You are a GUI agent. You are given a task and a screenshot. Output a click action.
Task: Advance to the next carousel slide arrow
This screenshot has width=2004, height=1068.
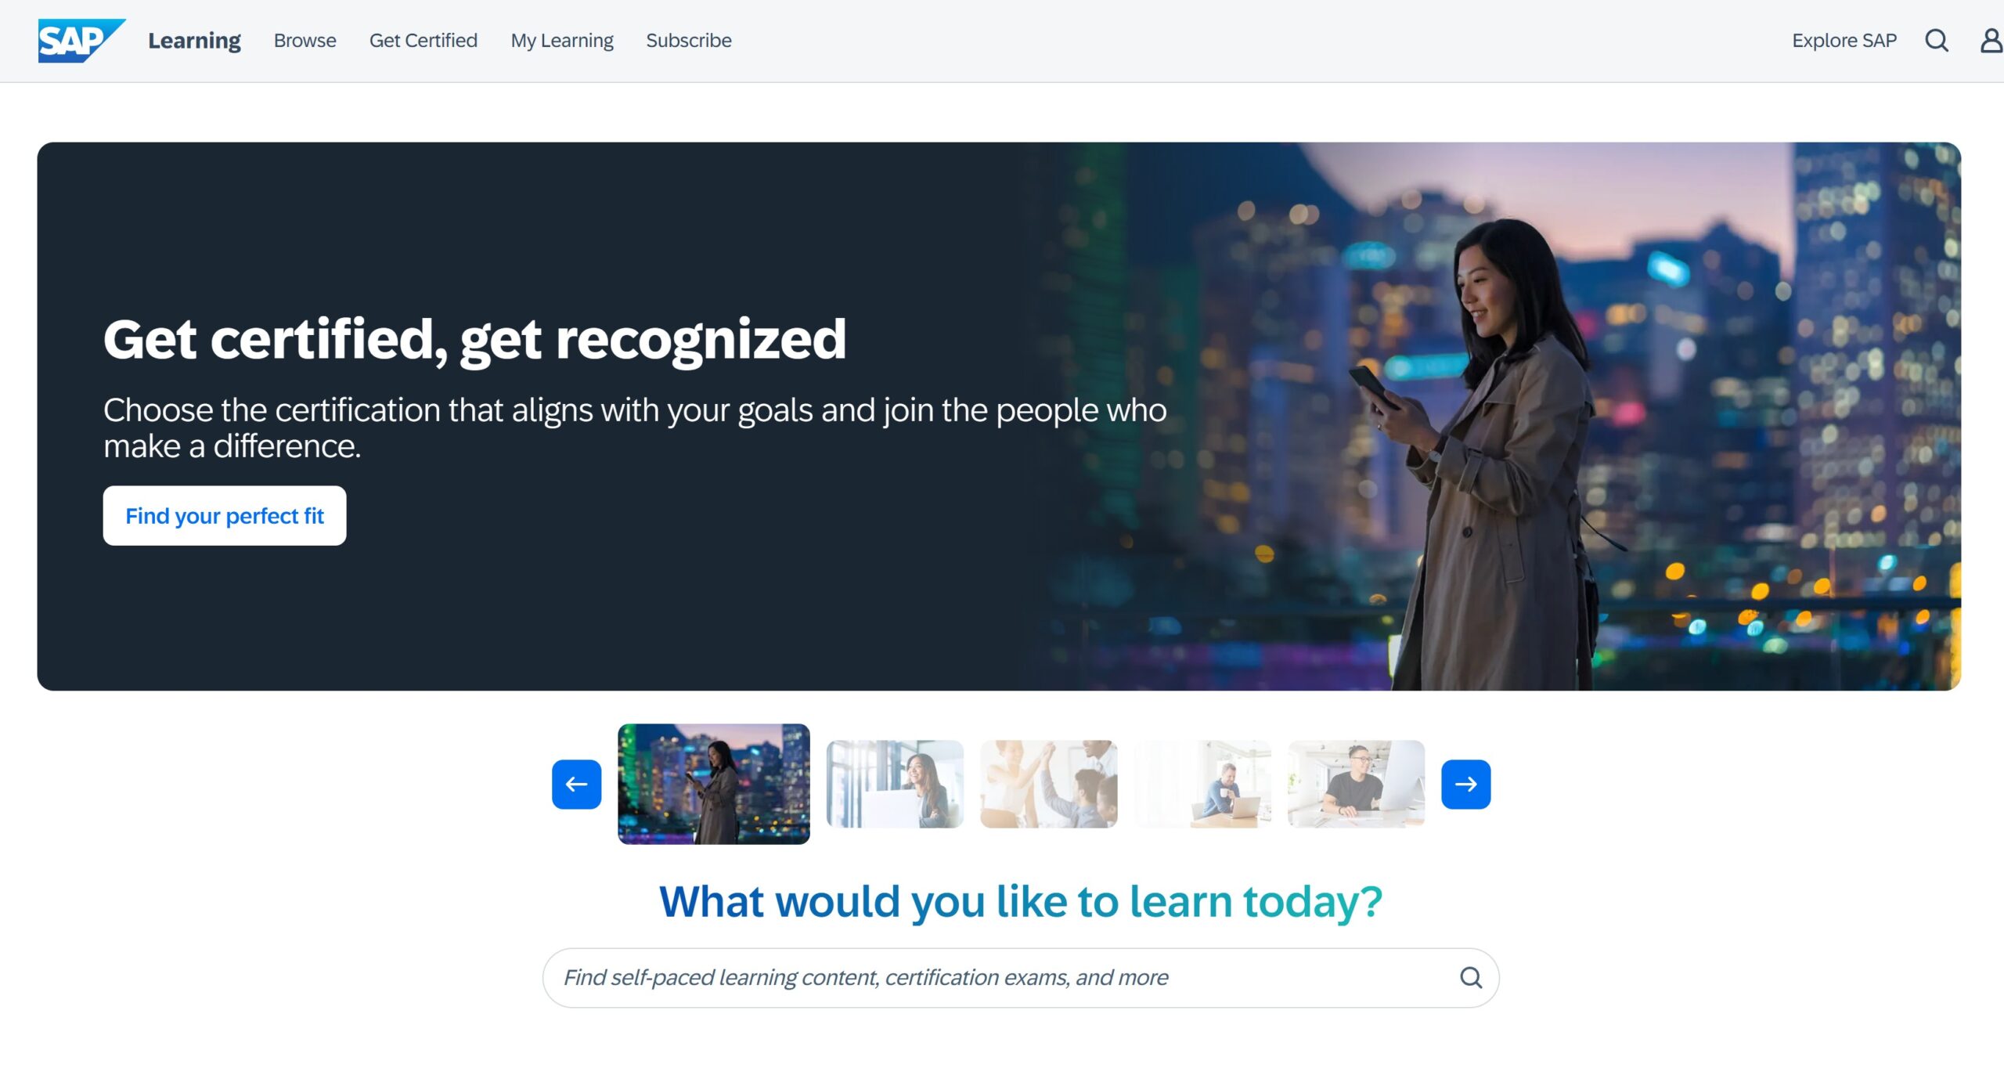[1465, 784]
